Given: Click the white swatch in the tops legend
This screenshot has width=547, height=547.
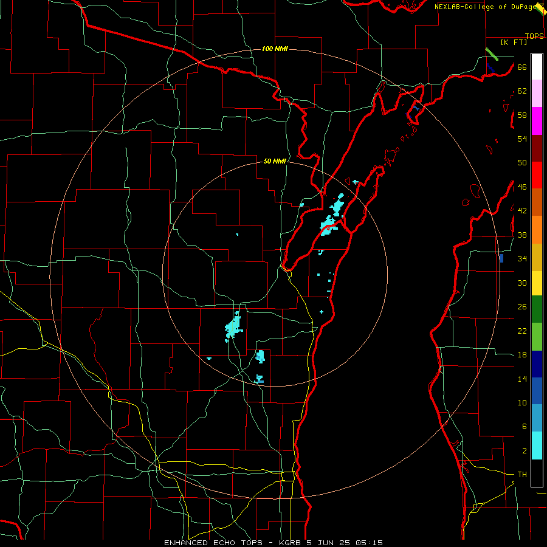Looking at the screenshot, I should tap(537, 67).
